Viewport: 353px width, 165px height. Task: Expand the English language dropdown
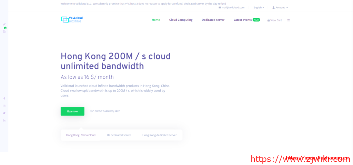pos(259,7)
